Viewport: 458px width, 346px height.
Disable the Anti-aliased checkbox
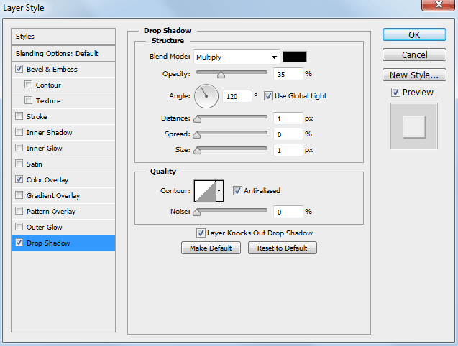(238, 190)
